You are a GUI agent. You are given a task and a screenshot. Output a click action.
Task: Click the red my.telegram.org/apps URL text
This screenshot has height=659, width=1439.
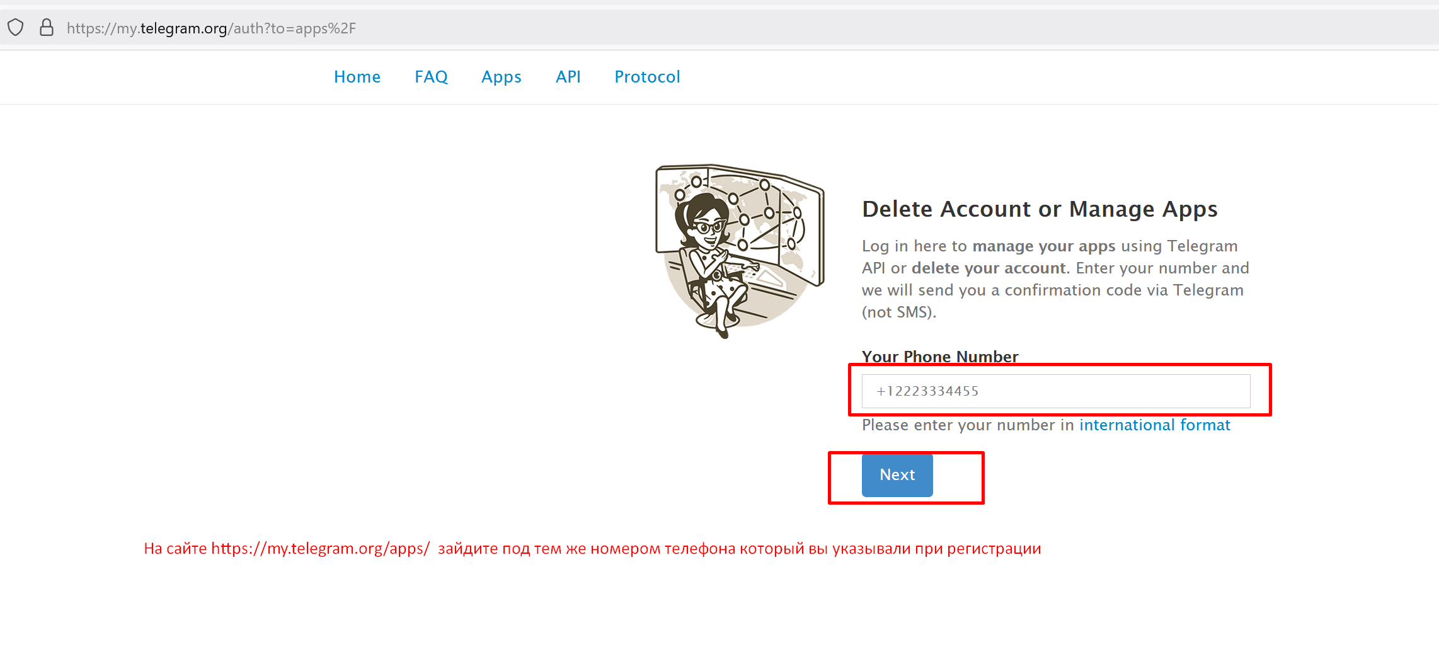(x=320, y=549)
